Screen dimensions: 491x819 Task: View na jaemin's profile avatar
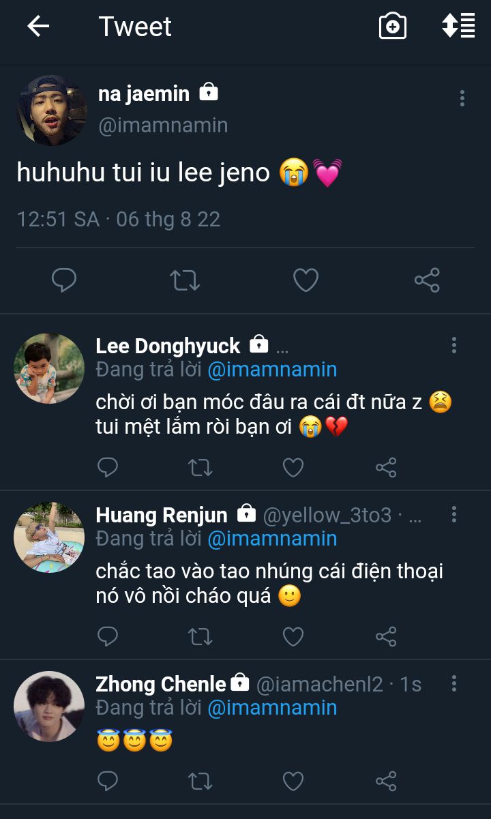pyautogui.click(x=52, y=110)
